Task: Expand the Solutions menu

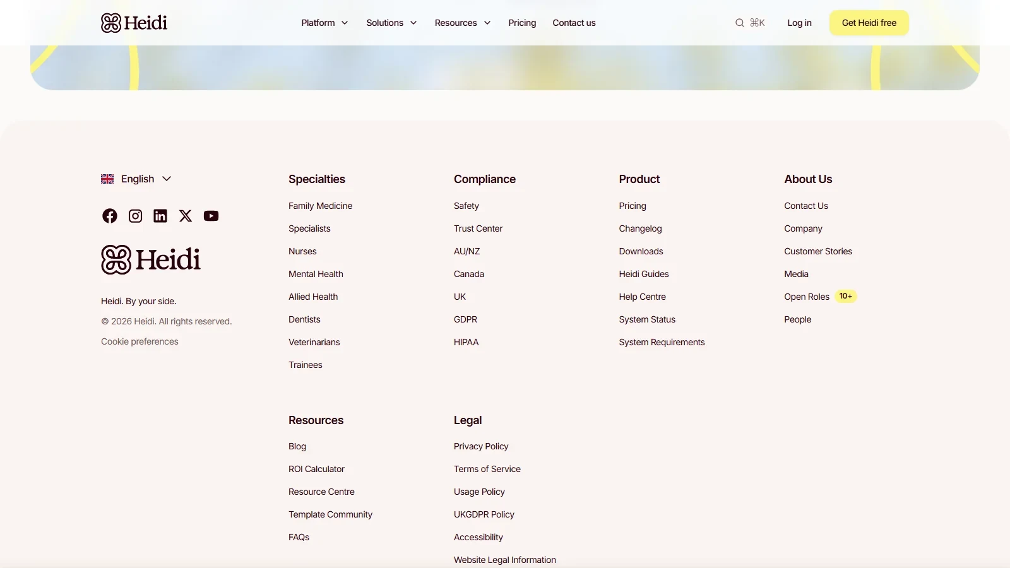Action: [391, 23]
